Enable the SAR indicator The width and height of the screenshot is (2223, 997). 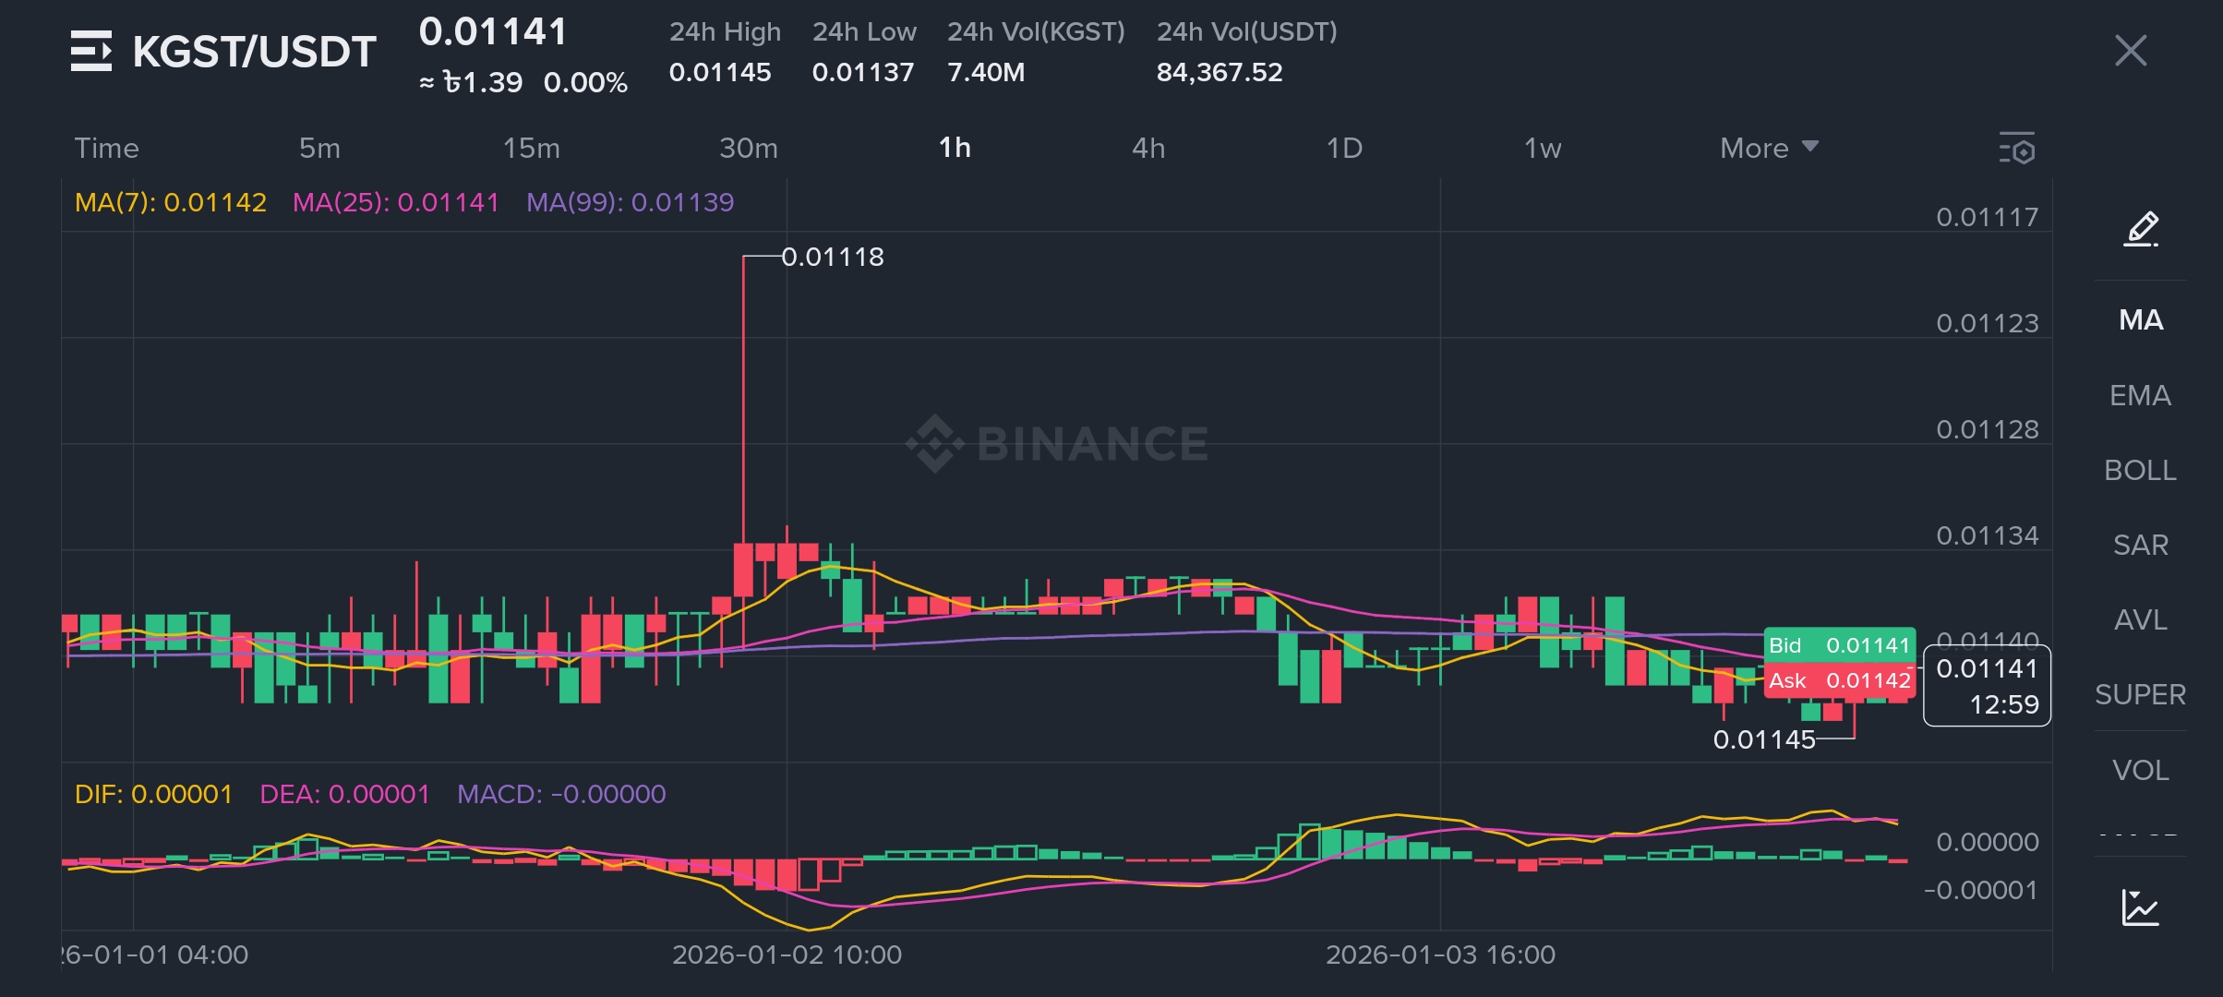pyautogui.click(x=2140, y=545)
